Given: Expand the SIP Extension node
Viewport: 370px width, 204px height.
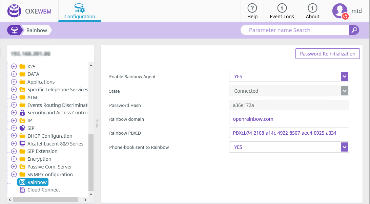Looking at the screenshot, I should click(14, 151).
